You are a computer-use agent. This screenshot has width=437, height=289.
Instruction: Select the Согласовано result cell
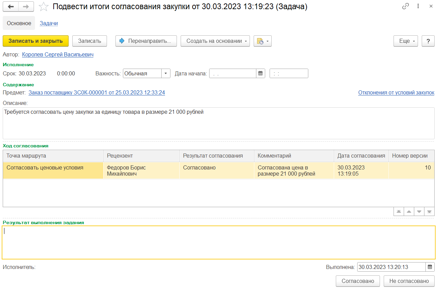(217, 170)
